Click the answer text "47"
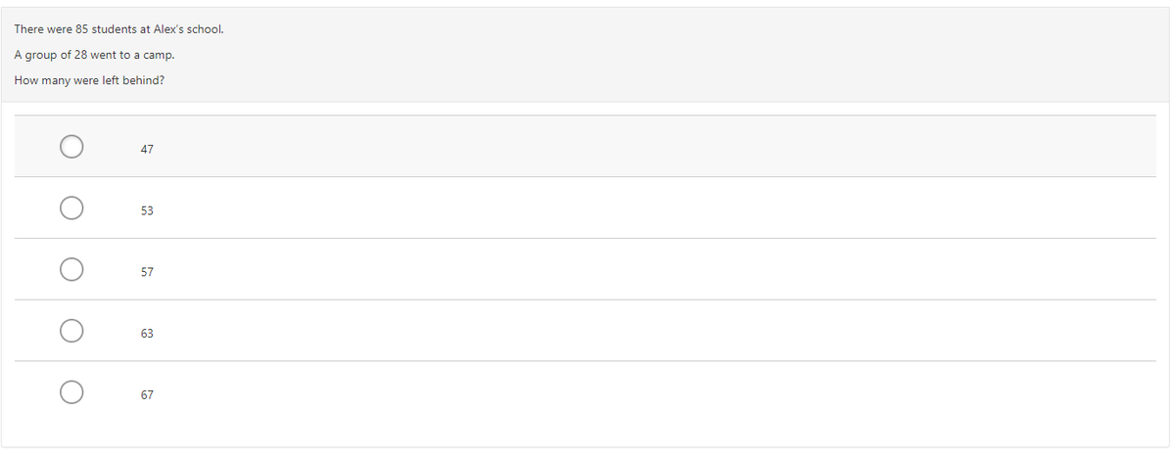The image size is (1175, 456). (x=147, y=150)
